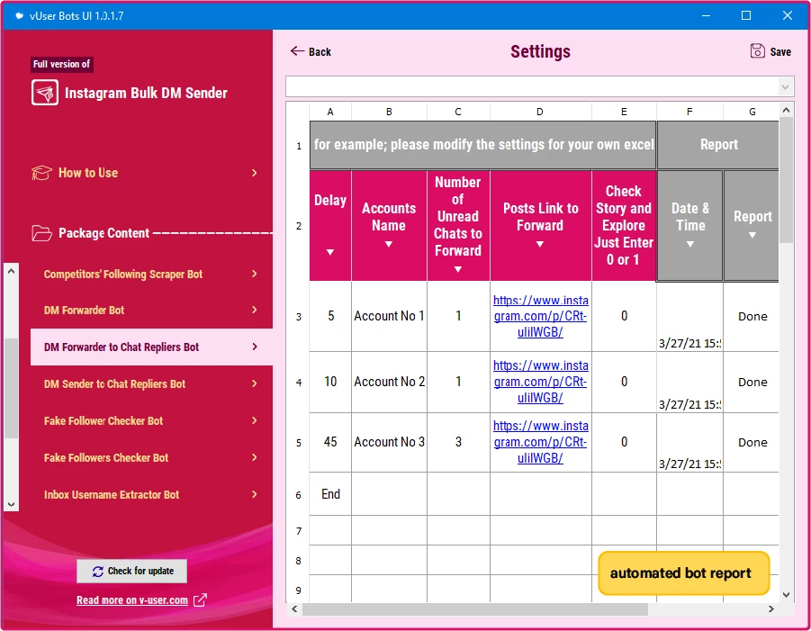Viewport: 811px width, 631px height.
Task: Expand the How to Use section chevron
Action: click(x=255, y=173)
